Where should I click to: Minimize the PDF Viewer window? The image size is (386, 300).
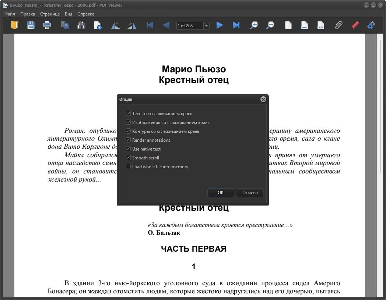[366, 5]
